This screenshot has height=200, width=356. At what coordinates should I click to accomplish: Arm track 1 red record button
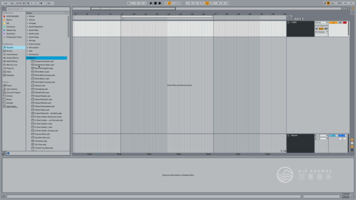coord(345,22)
